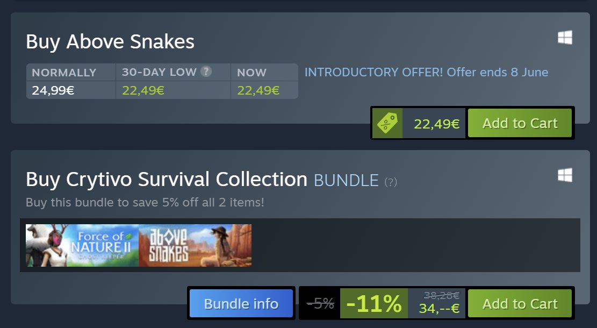This screenshot has height=328, width=597.
Task: Click the Windows icon in the bundle box
Action: 565,175
